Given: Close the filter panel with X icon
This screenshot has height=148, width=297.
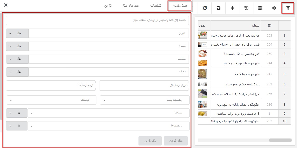Looking at the screenshot, I should click(x=6, y=5).
